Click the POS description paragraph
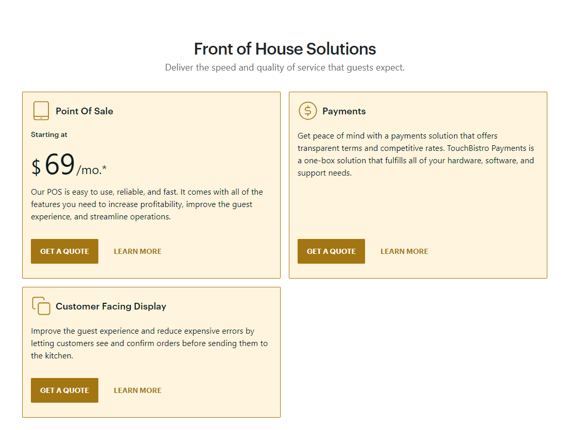This screenshot has height=430, width=570. coord(147,204)
